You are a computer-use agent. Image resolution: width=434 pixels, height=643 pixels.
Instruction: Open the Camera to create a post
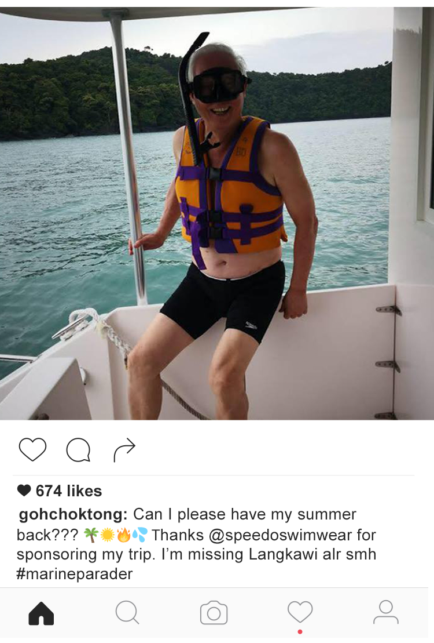(214, 613)
